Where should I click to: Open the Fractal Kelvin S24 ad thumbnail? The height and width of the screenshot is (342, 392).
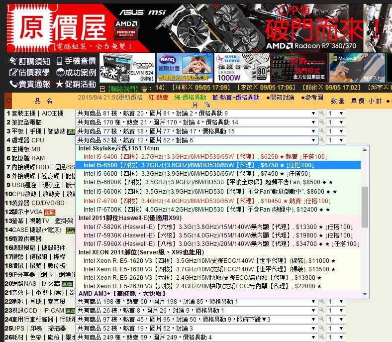pos(127,68)
